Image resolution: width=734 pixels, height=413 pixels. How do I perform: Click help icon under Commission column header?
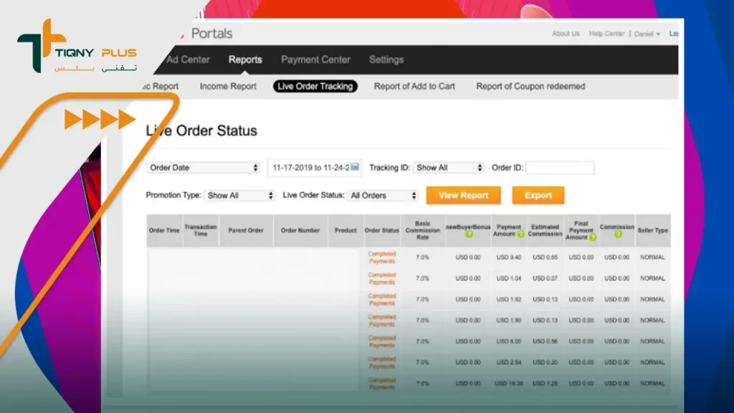[617, 234]
